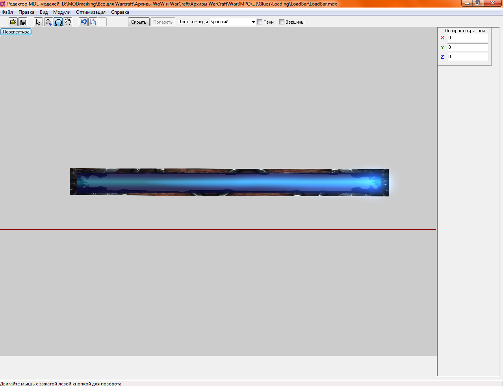The width and height of the screenshot is (503, 387).
Task: Minimize the editor window
Action: tap(467, 3)
